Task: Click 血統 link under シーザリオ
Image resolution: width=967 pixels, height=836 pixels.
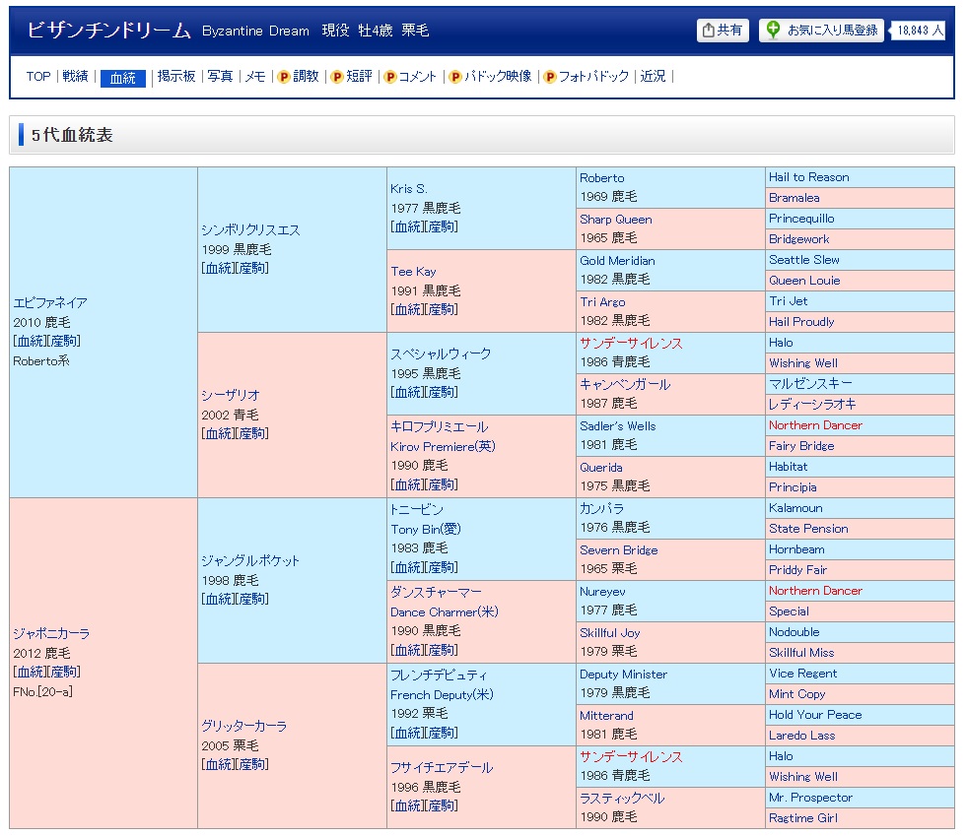Action: click(x=217, y=433)
